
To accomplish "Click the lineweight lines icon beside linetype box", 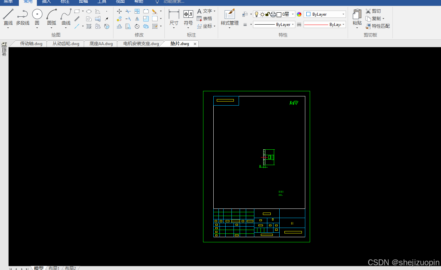I will pos(245,25).
